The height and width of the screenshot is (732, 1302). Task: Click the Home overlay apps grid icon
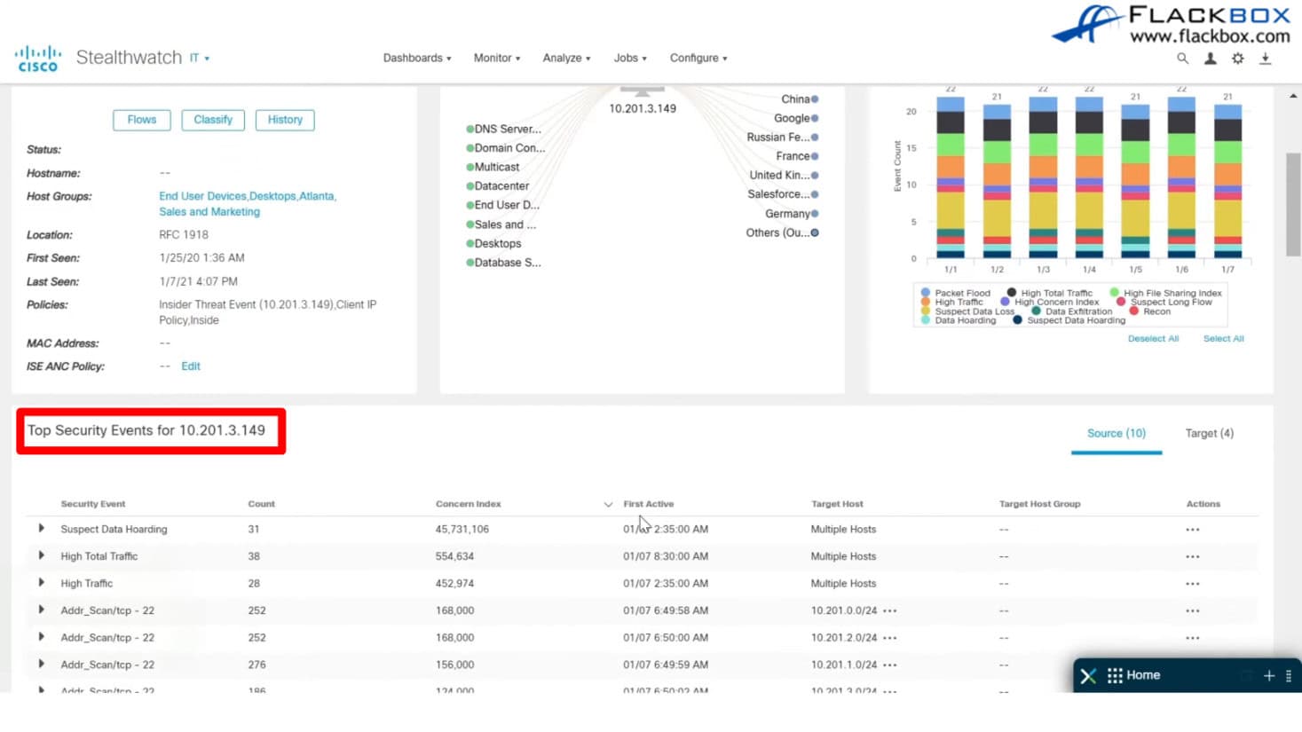coord(1115,675)
